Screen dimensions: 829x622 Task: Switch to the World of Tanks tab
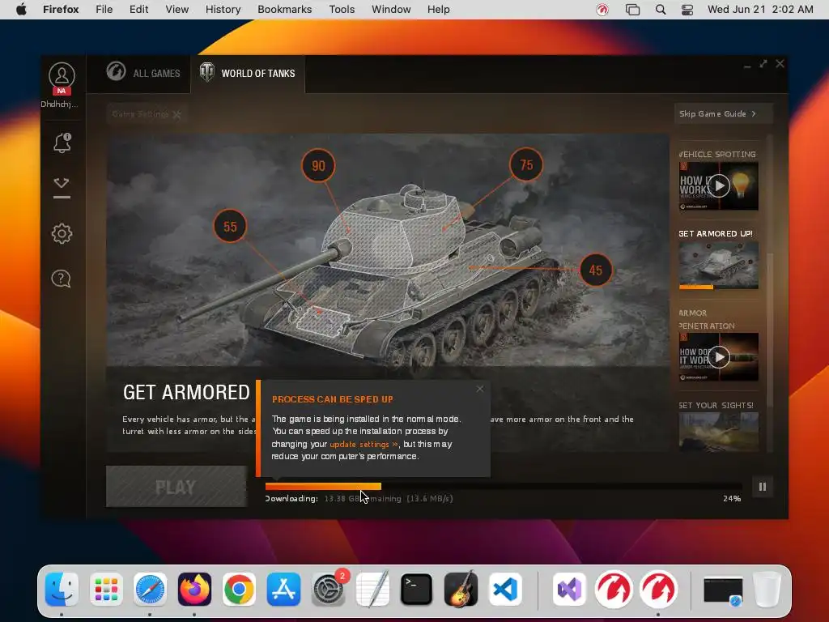click(248, 73)
